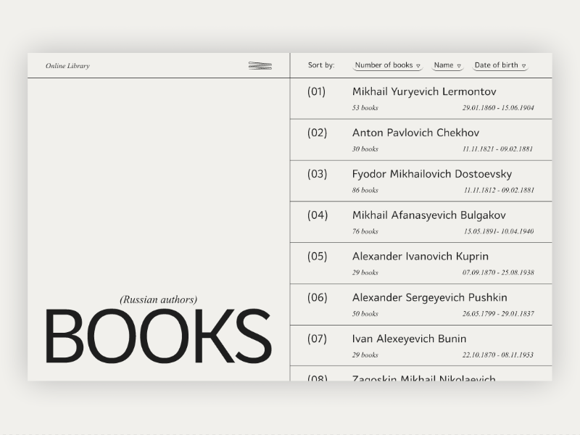This screenshot has height=435, width=580.
Task: Select author Ivan Alexeyevich Bunin
Action: pyautogui.click(x=410, y=339)
